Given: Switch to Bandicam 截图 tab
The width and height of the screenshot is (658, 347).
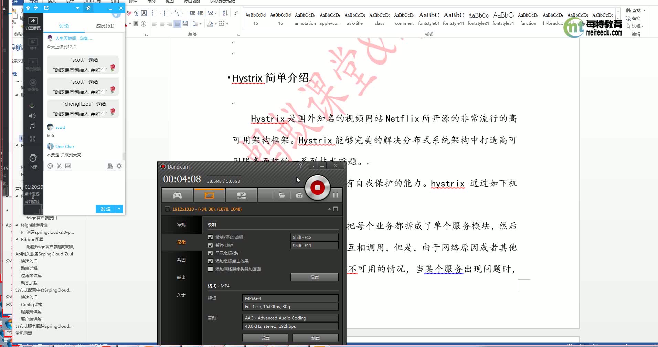Looking at the screenshot, I should (181, 260).
